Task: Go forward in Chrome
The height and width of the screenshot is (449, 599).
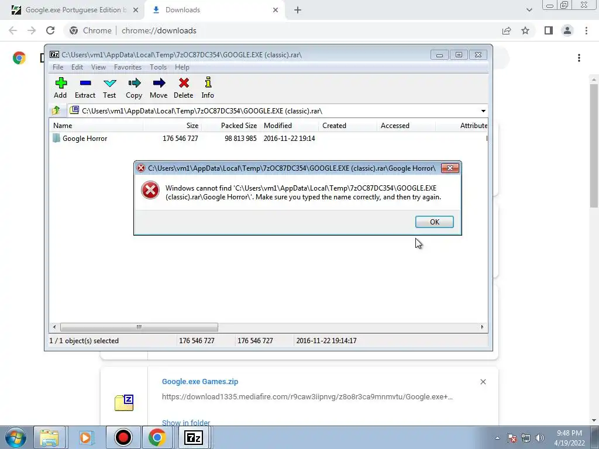Action: (x=32, y=30)
